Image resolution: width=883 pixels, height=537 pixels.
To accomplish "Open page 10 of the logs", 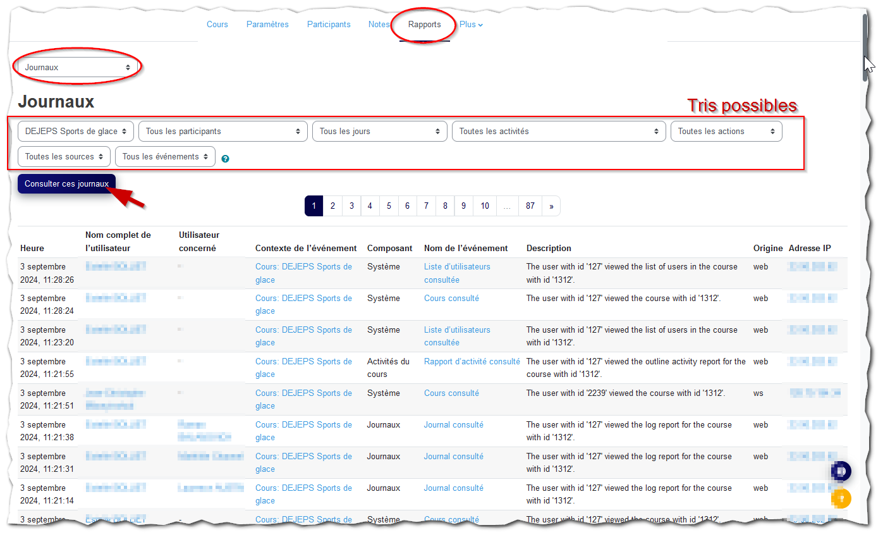I will [485, 206].
